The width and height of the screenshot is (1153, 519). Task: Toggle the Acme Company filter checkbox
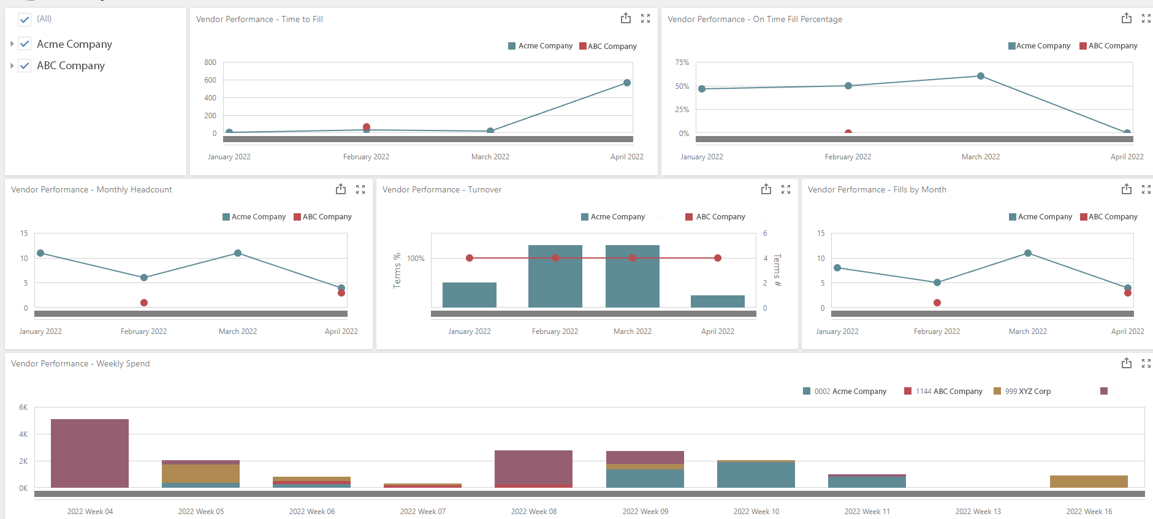click(x=25, y=44)
